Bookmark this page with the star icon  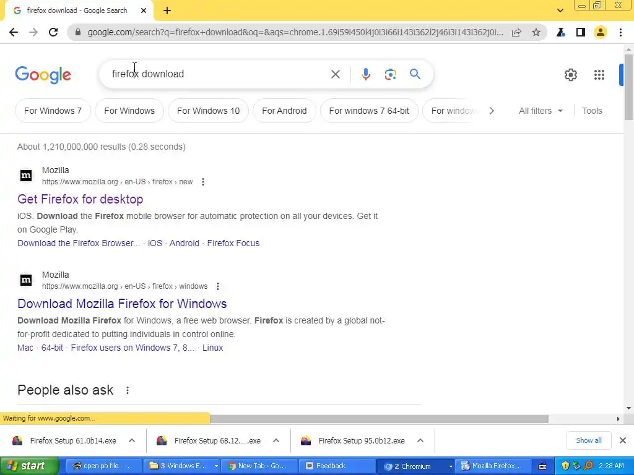click(536, 32)
